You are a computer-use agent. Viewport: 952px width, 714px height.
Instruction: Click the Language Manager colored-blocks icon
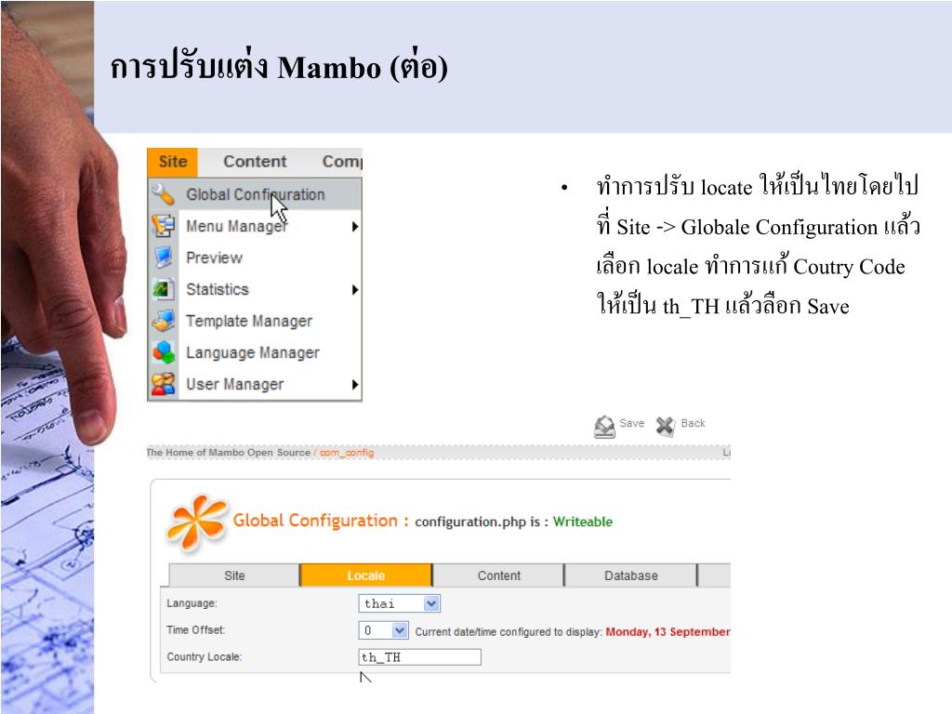click(163, 352)
